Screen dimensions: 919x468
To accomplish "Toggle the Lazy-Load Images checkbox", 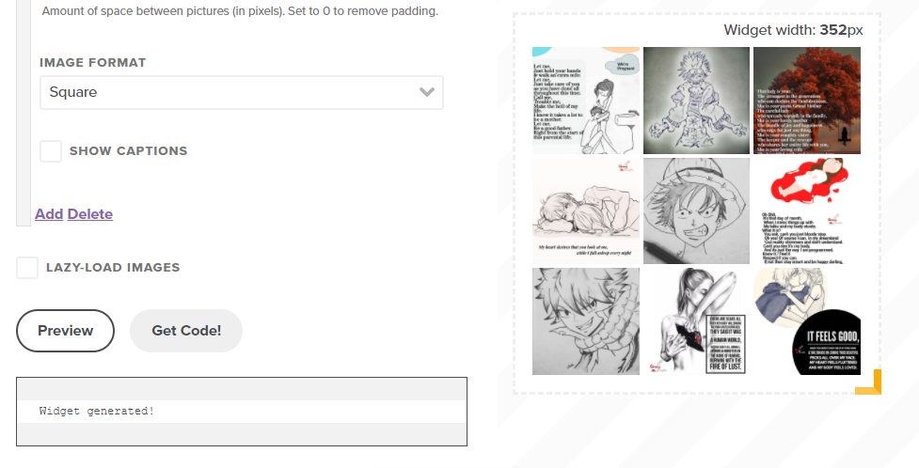I will (x=27, y=268).
